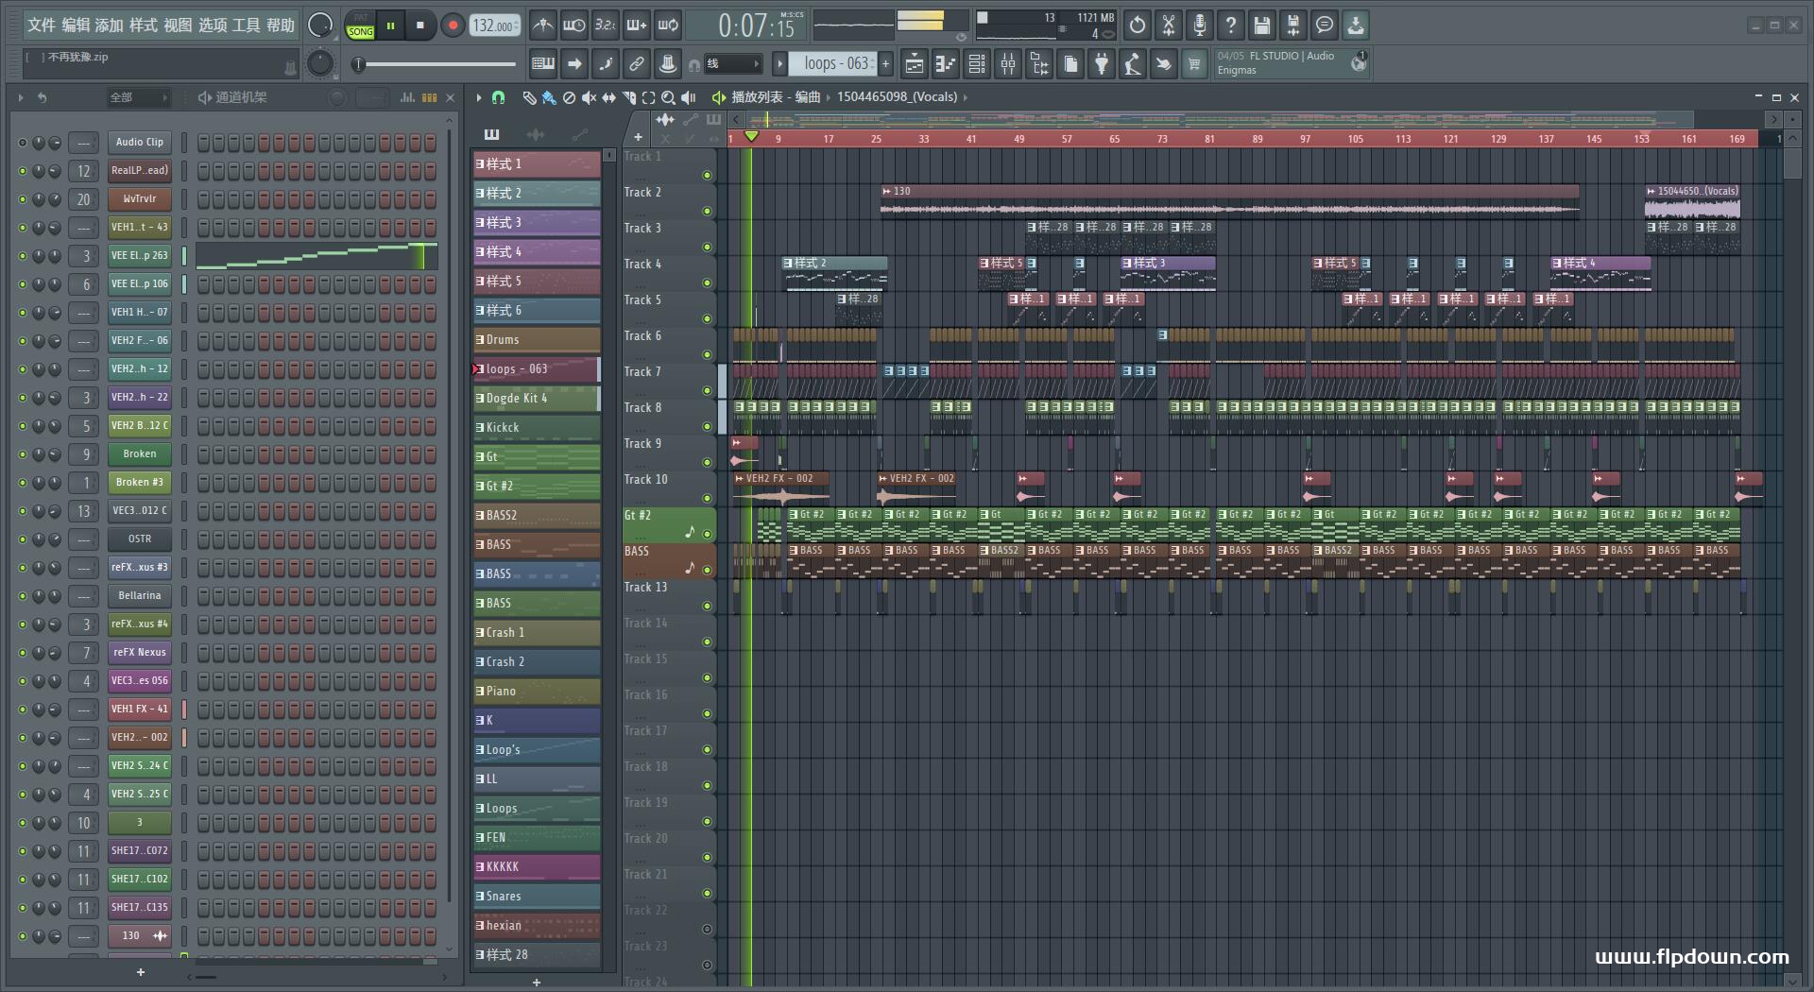The height and width of the screenshot is (992, 1814).
Task: Adjust the main volume knob
Action: pyautogui.click(x=321, y=26)
